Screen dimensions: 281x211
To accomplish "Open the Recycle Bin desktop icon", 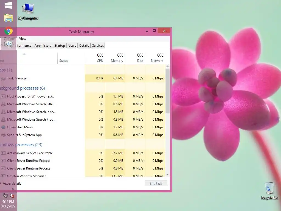I will [x=269, y=191].
